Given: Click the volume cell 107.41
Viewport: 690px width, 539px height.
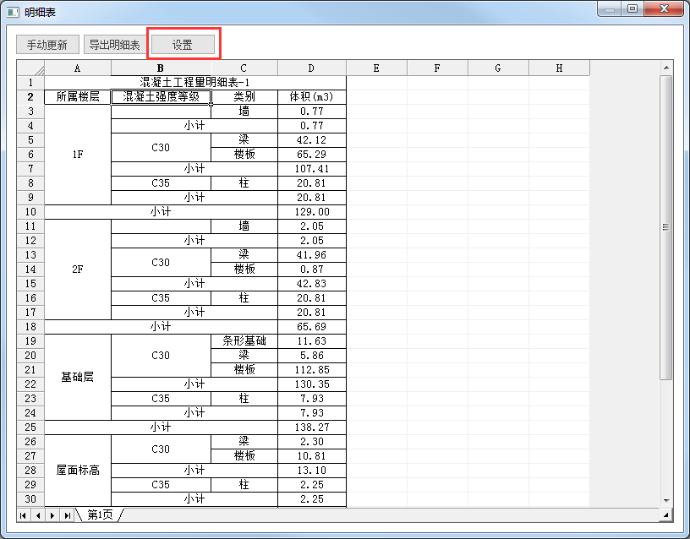Looking at the screenshot, I should tap(312, 169).
